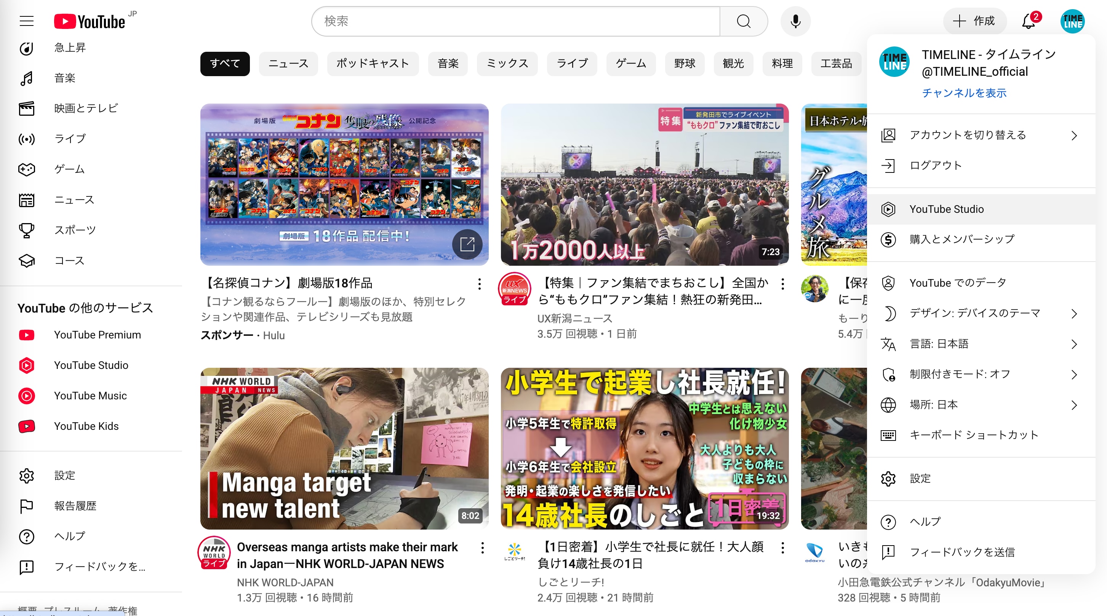
Task: Open the more-options dots on the Conan ad
Action: click(480, 284)
